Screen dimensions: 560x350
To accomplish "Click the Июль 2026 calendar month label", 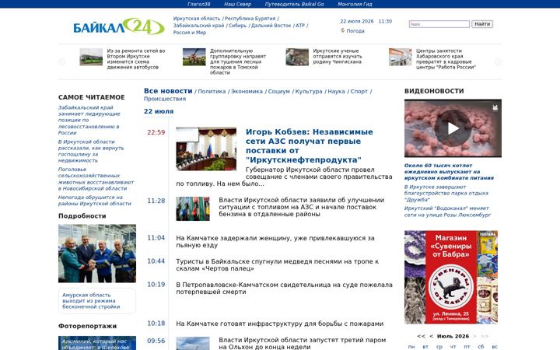I will tap(453, 336).
